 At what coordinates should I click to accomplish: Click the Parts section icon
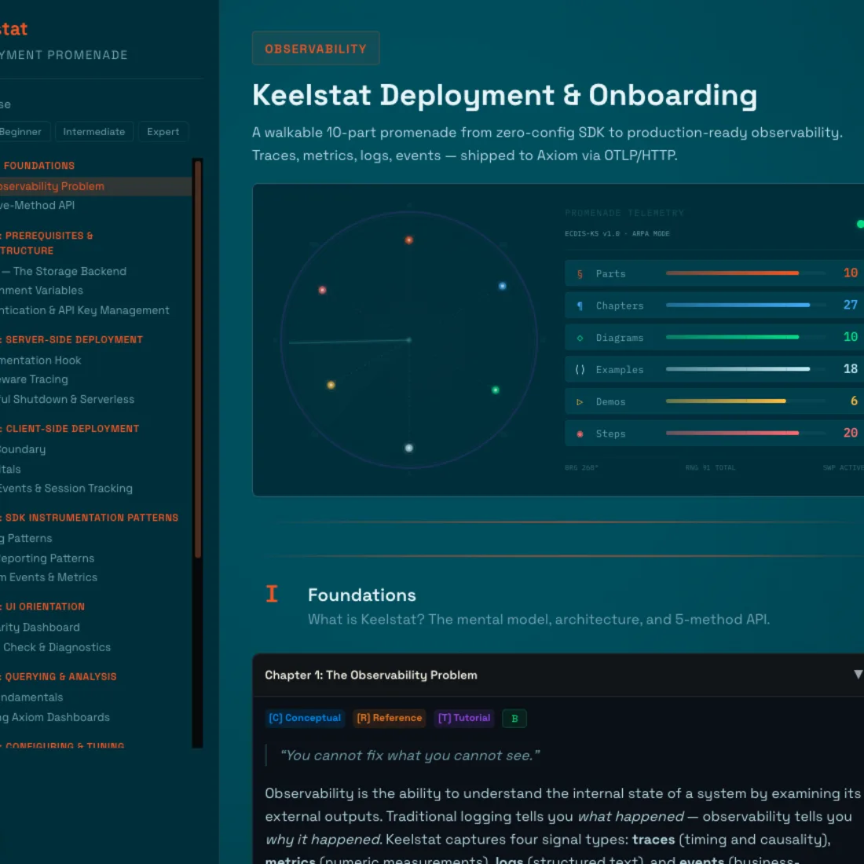pos(580,273)
